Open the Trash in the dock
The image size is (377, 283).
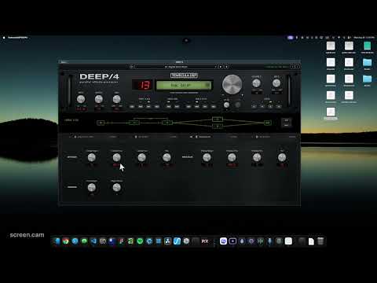320,241
